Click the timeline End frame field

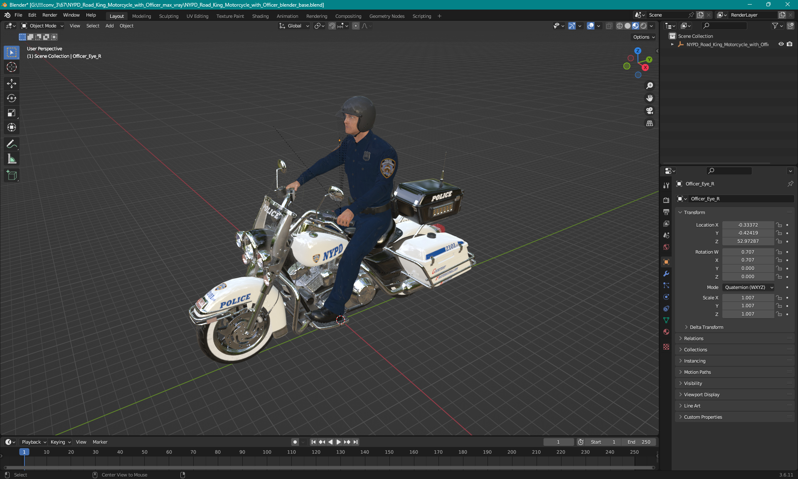click(x=639, y=442)
